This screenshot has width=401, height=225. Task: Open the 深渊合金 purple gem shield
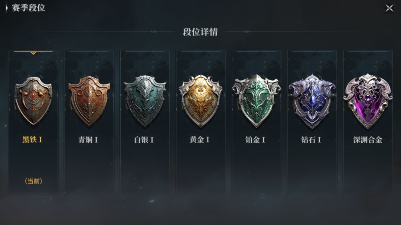pos(368,101)
